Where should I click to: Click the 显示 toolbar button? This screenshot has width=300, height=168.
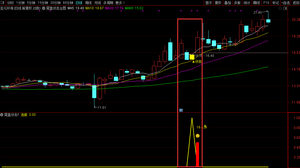(209, 3)
